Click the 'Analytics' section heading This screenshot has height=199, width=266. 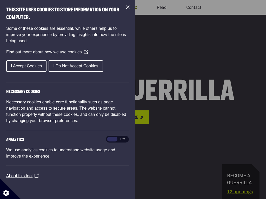[15, 139]
